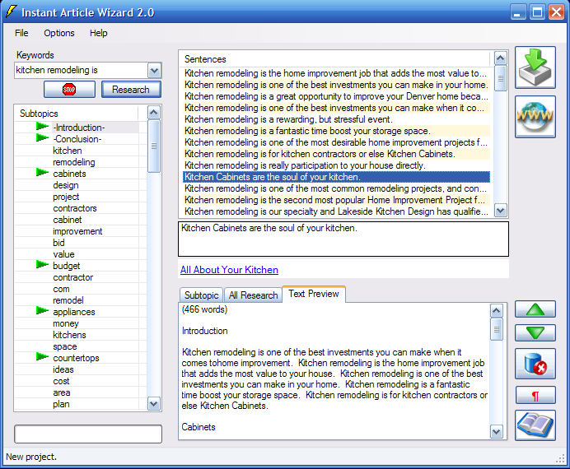570x469 pixels.
Task: Select the remodeling subtopic
Action: click(x=74, y=162)
